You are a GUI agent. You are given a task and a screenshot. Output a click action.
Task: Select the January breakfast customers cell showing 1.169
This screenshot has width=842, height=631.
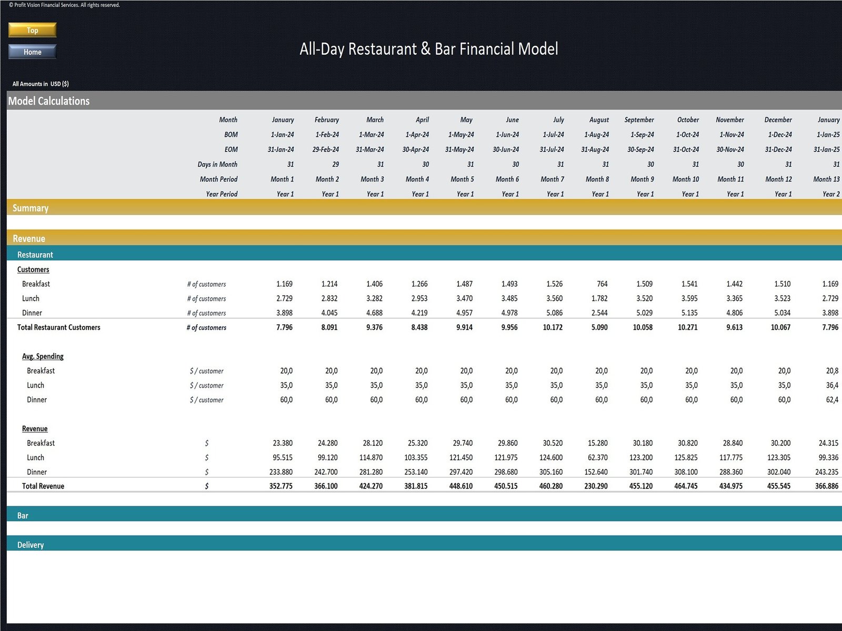(283, 283)
